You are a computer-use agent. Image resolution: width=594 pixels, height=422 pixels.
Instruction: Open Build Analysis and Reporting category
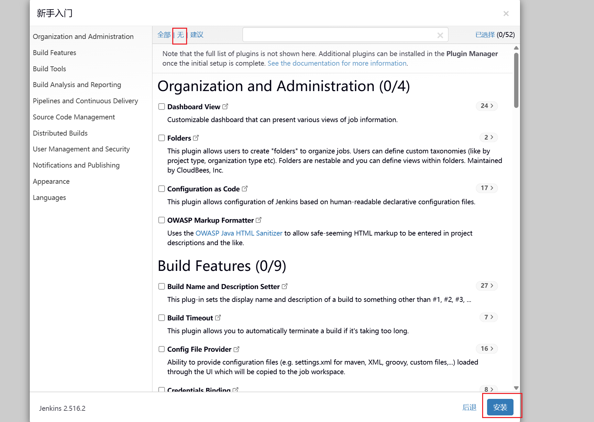click(x=77, y=85)
